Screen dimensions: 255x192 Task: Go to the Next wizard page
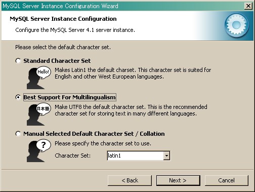pyautogui.click(x=178, y=180)
